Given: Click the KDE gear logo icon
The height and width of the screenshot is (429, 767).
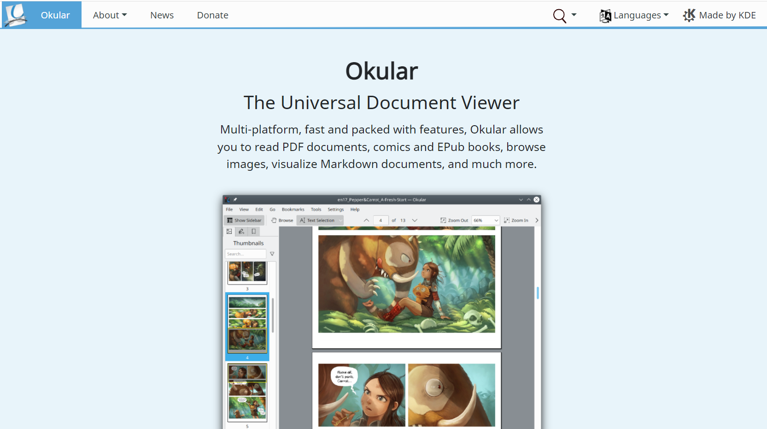Looking at the screenshot, I should click(x=689, y=15).
